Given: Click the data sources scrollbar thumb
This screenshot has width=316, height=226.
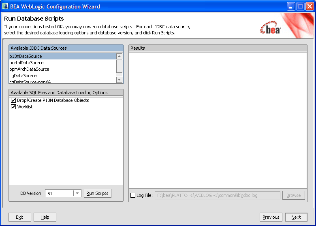Looking at the screenshot, I should tap(119, 66).
